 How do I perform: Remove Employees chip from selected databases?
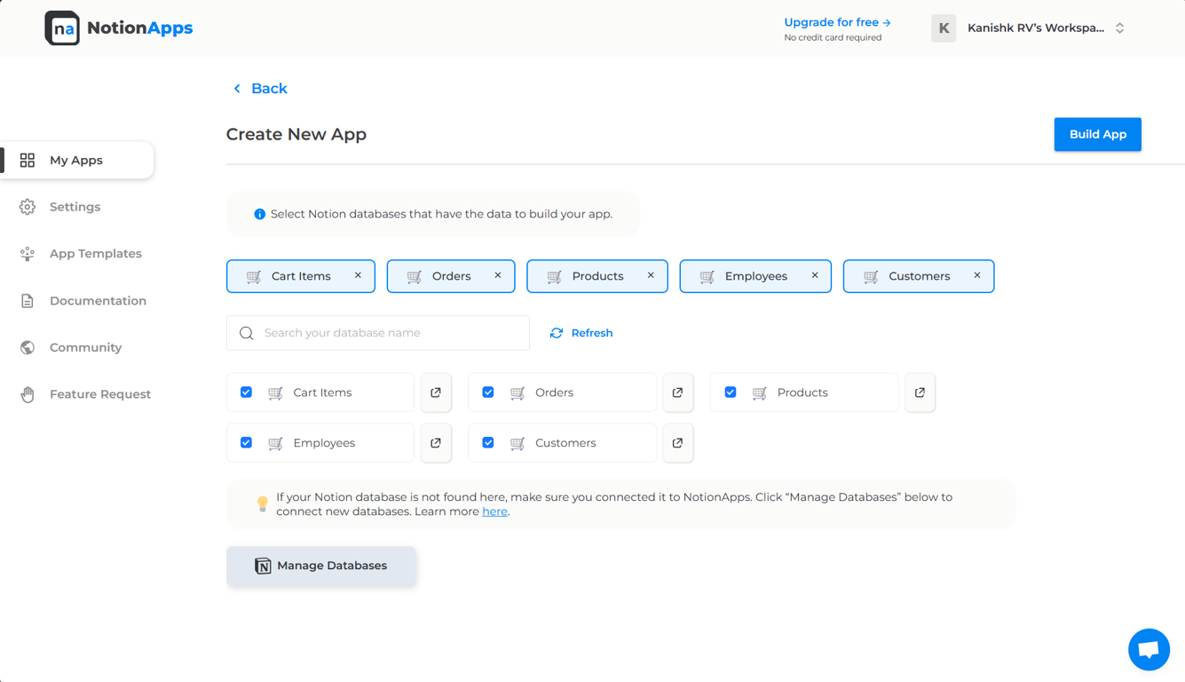point(815,275)
